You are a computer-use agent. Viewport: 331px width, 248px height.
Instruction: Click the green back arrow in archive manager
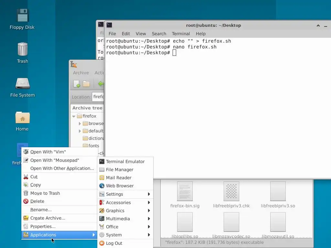(x=101, y=84)
